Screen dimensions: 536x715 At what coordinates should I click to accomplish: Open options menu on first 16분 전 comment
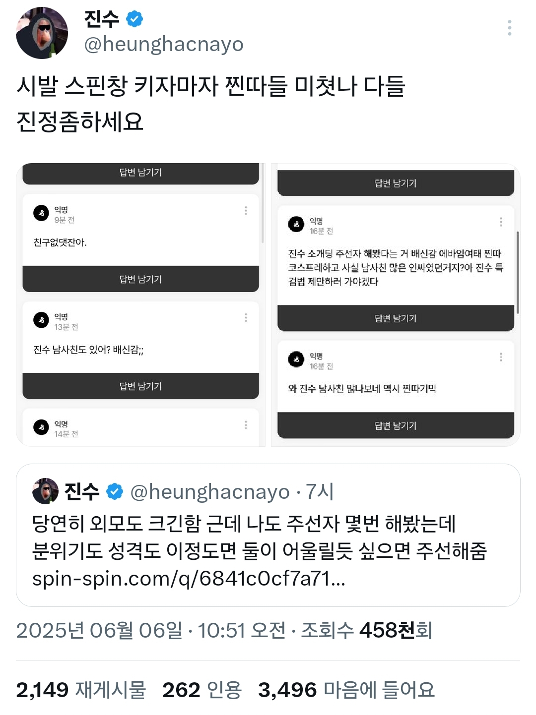coord(501,222)
